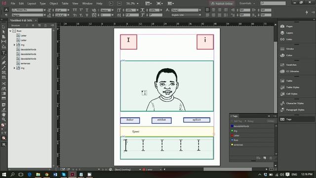Open the Swatches panel
The width and height of the screenshot is (316, 178).
288,65
